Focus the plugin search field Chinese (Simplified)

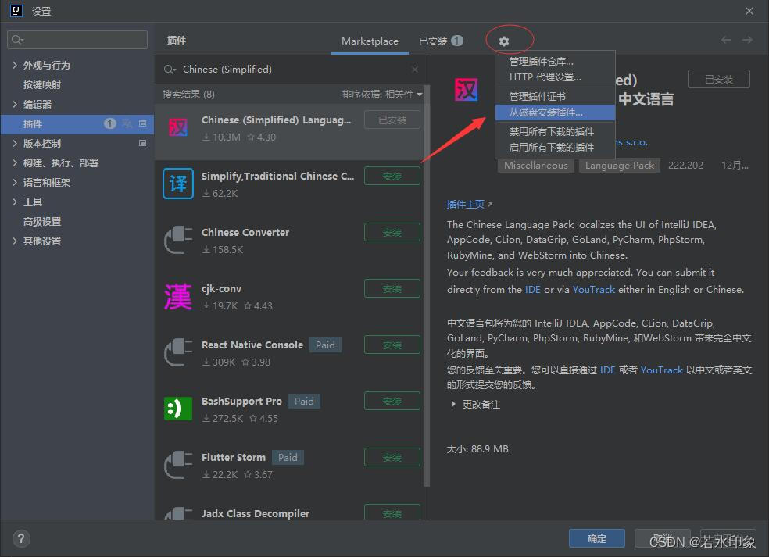click(293, 70)
